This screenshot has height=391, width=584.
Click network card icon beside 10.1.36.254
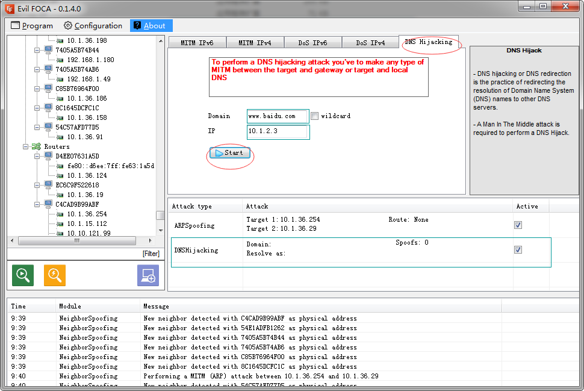click(60, 214)
